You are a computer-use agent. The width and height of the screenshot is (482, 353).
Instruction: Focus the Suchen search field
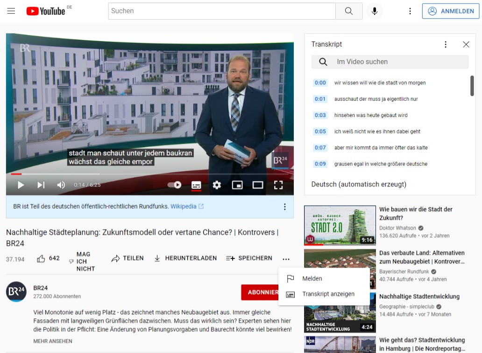click(x=222, y=11)
